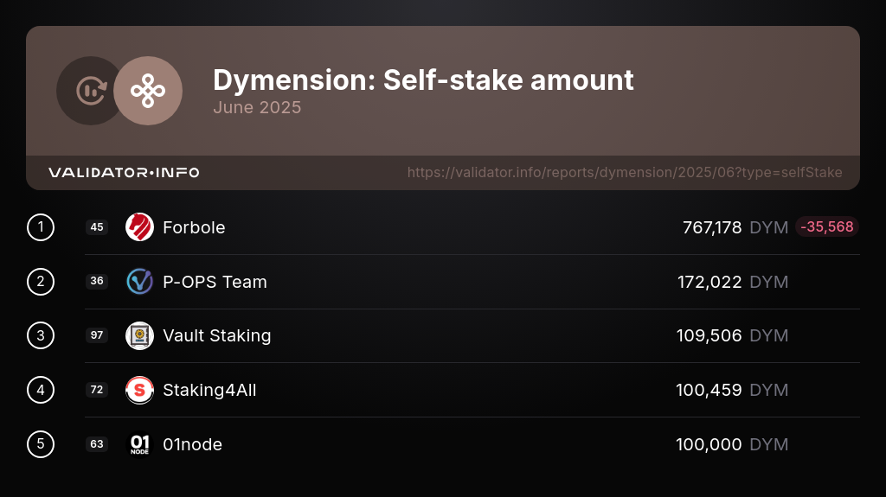Image resolution: width=886 pixels, height=497 pixels.
Task: Click the Dymension network logo icon
Action: point(148,91)
